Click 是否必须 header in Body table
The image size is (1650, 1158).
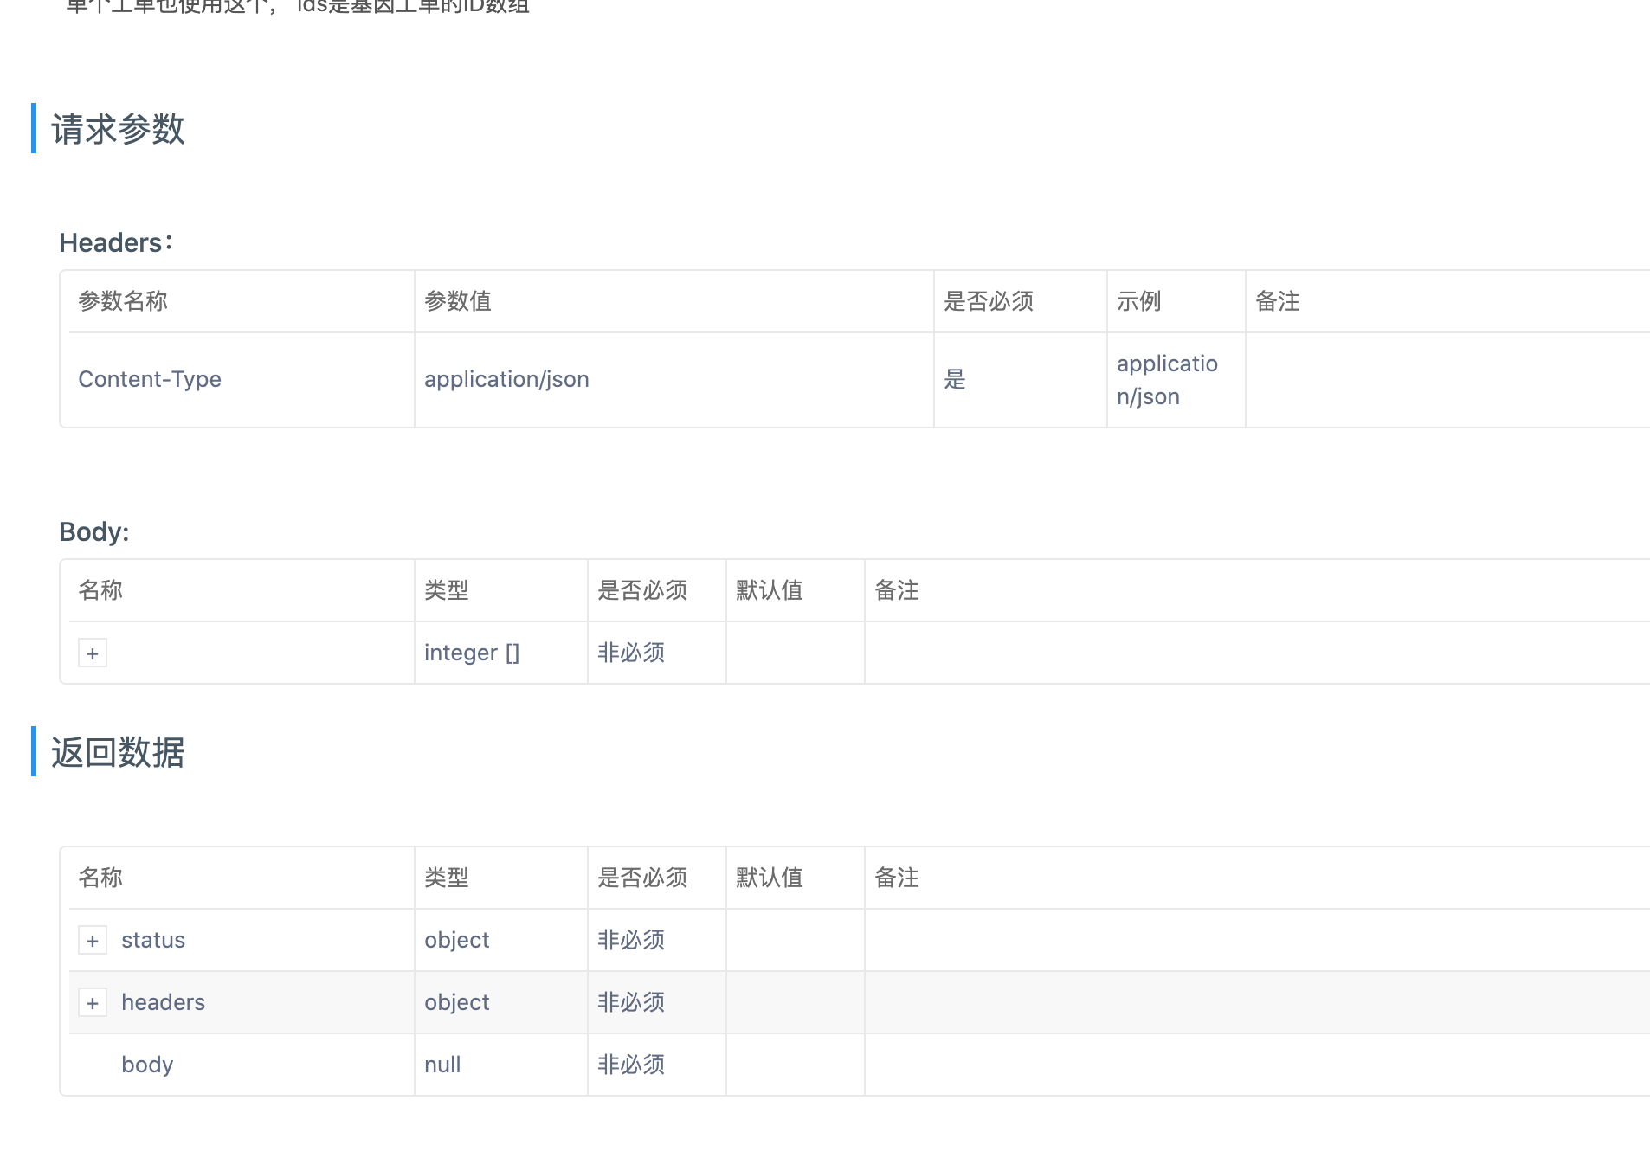tap(642, 590)
